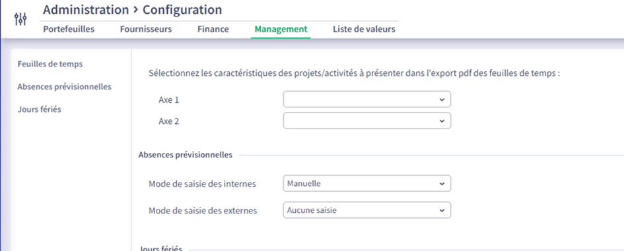Click the breadcrumb chevron separator
The image size is (624, 251).
[x=136, y=10]
